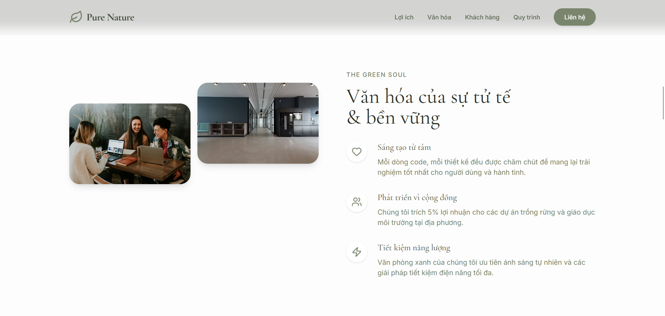665x316 pixels.
Task: Click the Pure Nature brand name
Action: (110, 17)
